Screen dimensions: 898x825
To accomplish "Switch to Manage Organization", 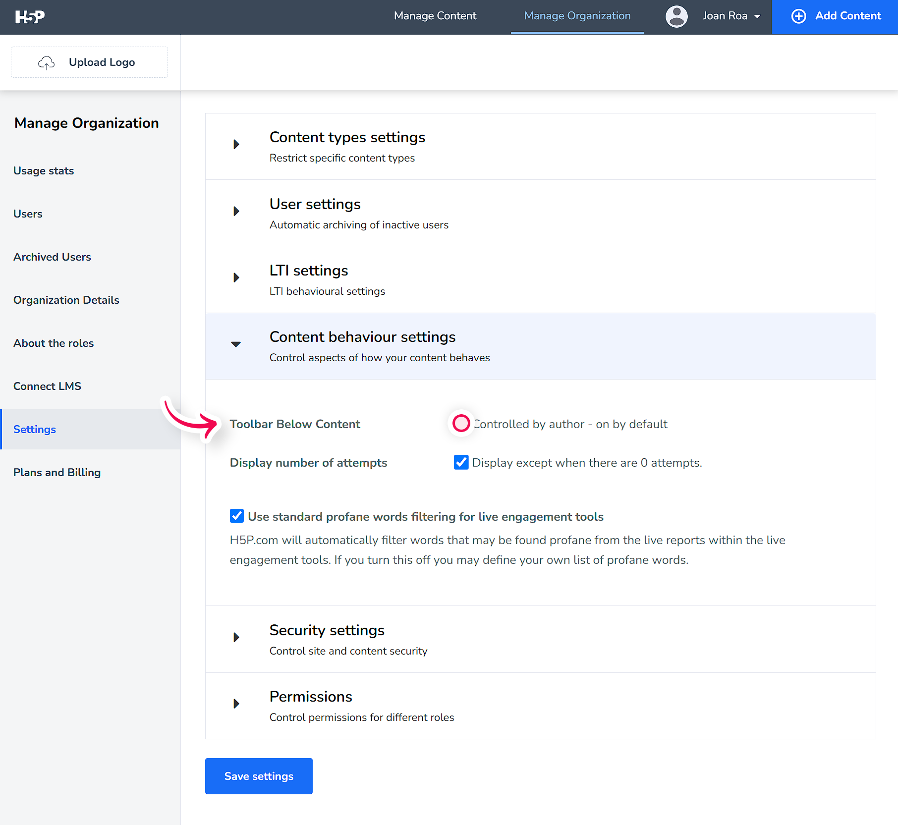I will (x=577, y=15).
